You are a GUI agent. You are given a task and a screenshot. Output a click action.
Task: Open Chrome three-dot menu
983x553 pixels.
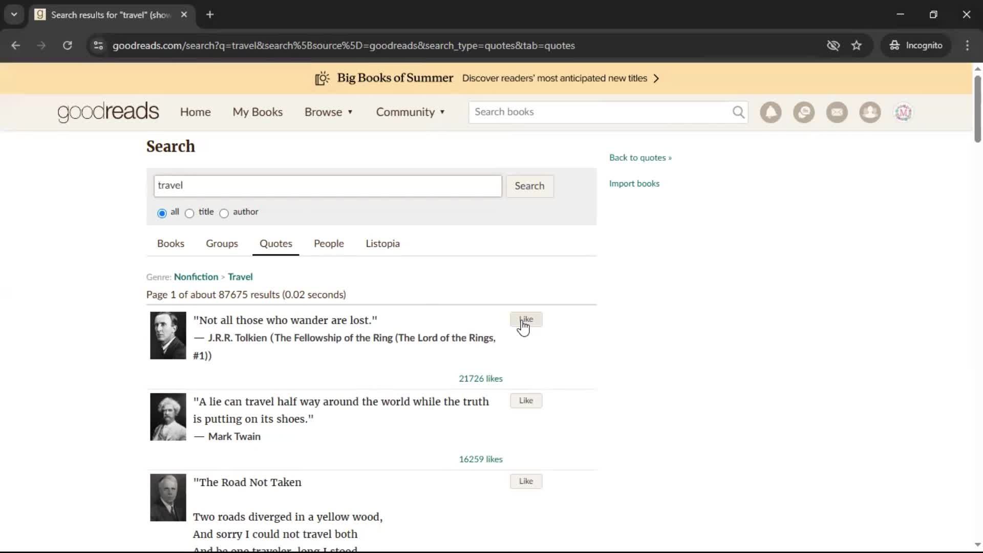(x=967, y=46)
